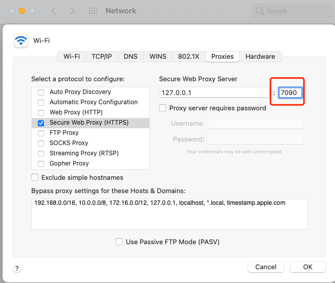Toggle Proxy server requires password
This screenshot has width=335, height=283.
click(x=163, y=108)
